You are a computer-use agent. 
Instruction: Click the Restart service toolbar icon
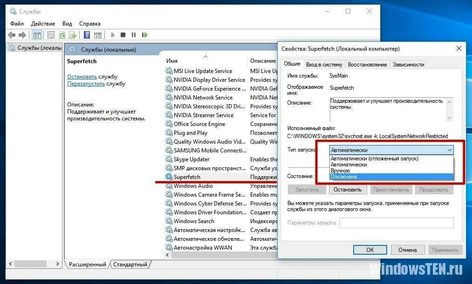145,35
